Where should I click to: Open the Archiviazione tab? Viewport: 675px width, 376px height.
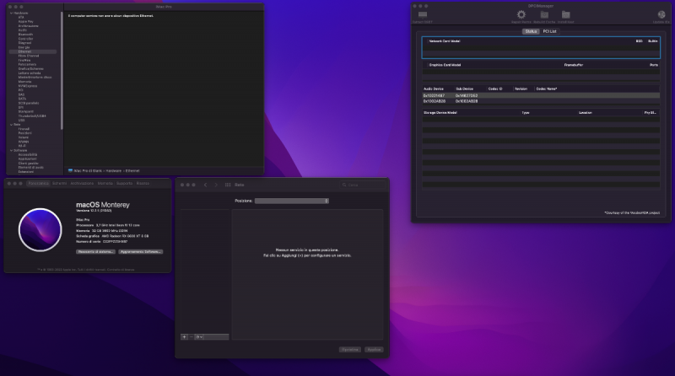[x=82, y=183]
